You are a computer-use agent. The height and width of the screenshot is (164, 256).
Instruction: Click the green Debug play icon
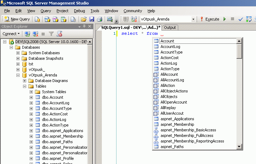pos(225,19)
